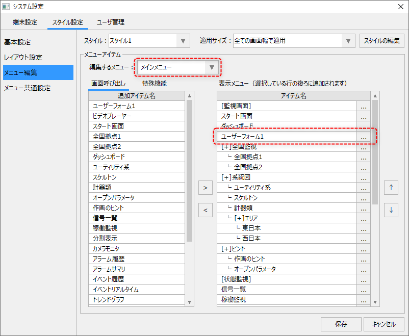This screenshot has width=409, height=336.
Task: Open the 適用サイズ dropdown
Action: pyautogui.click(x=349, y=41)
